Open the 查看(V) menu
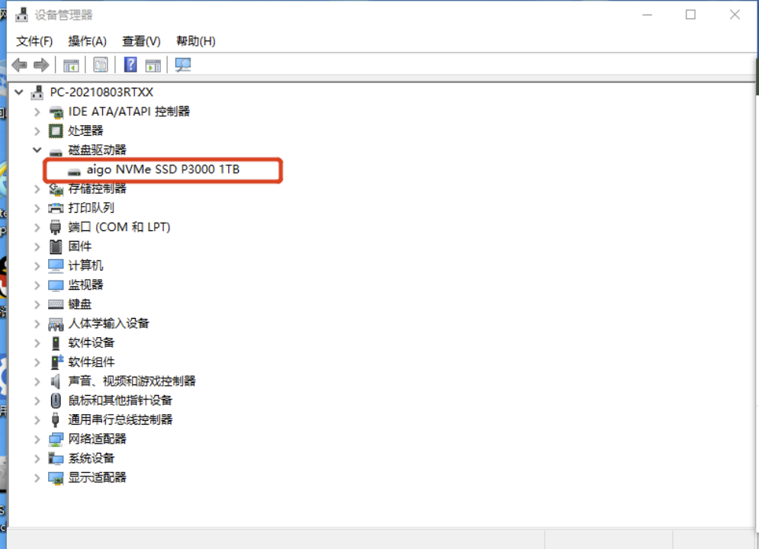 141,40
